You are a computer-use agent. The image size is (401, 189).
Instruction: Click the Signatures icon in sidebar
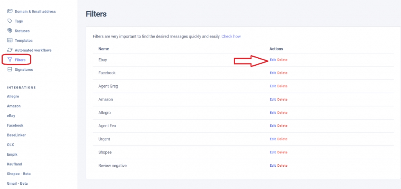click(10, 70)
